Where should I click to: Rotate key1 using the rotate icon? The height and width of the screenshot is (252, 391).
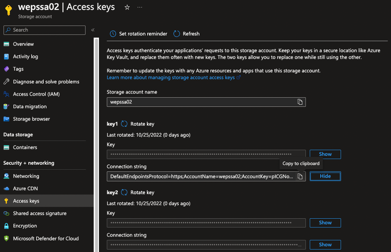(x=124, y=124)
